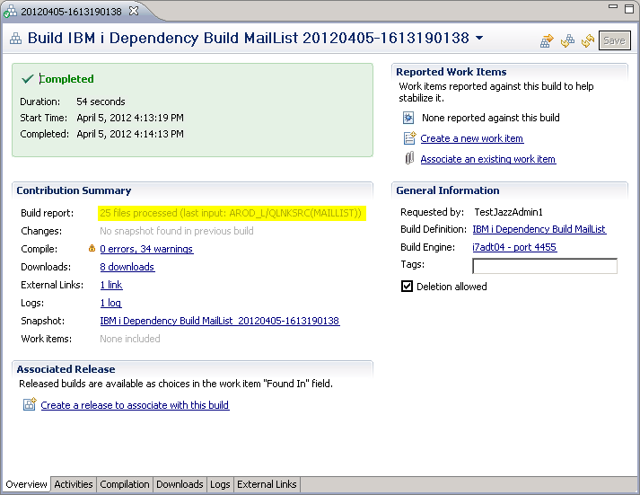Click the build icon beside Save

pyautogui.click(x=567, y=40)
